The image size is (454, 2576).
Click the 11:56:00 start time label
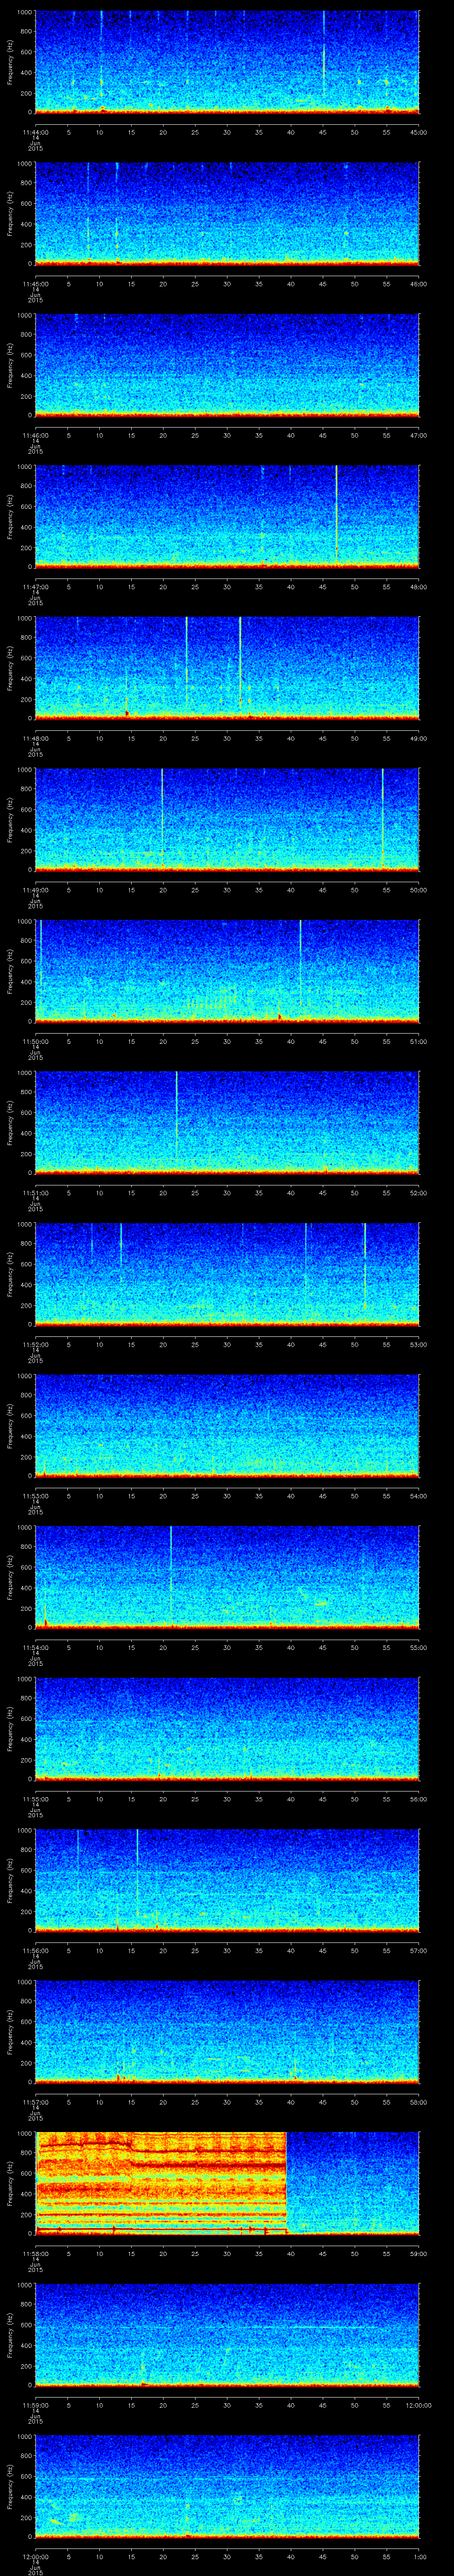[35, 1950]
